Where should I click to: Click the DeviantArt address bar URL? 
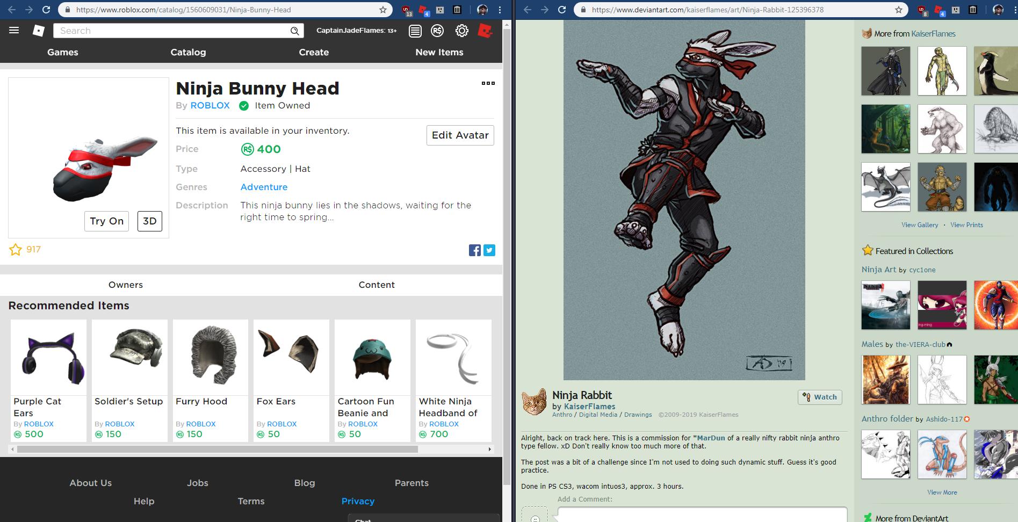point(708,10)
